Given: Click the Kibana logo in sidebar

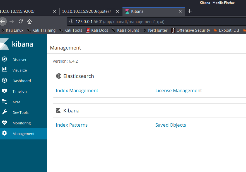Looking at the screenshot, I should point(17,44).
